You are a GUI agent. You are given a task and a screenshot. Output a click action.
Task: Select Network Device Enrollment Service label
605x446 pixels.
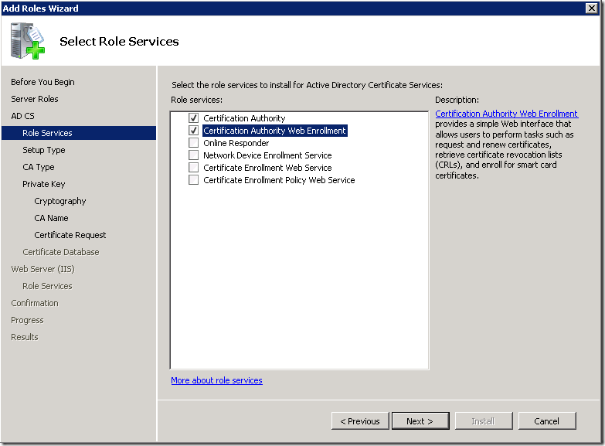pyautogui.click(x=267, y=155)
